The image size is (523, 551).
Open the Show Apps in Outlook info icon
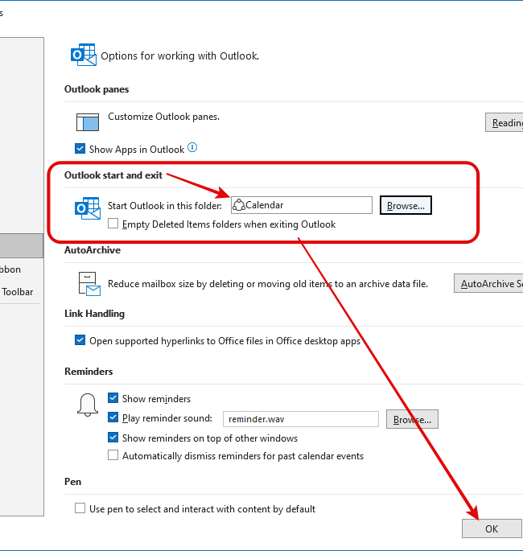click(192, 147)
